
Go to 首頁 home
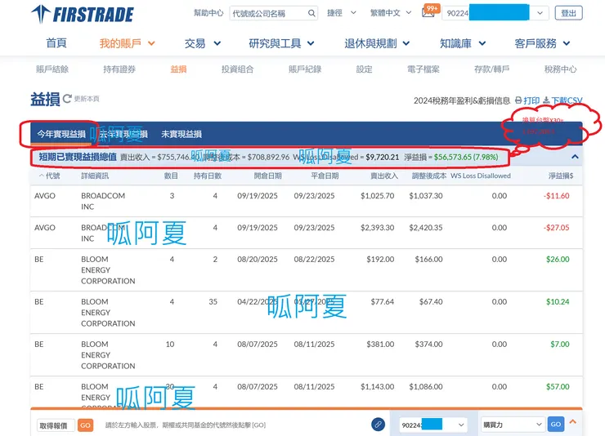(56, 43)
